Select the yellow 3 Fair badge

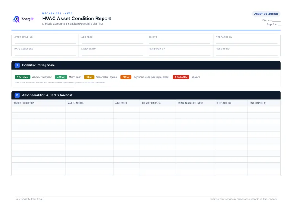tap(89, 77)
